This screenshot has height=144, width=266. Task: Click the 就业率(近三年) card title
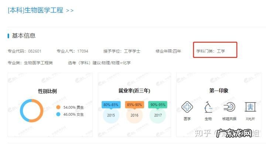(x=134, y=91)
